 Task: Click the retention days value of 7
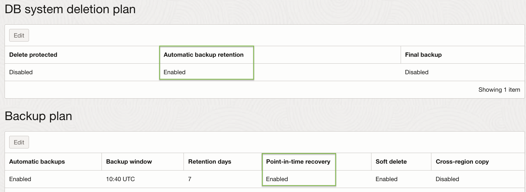190,179
